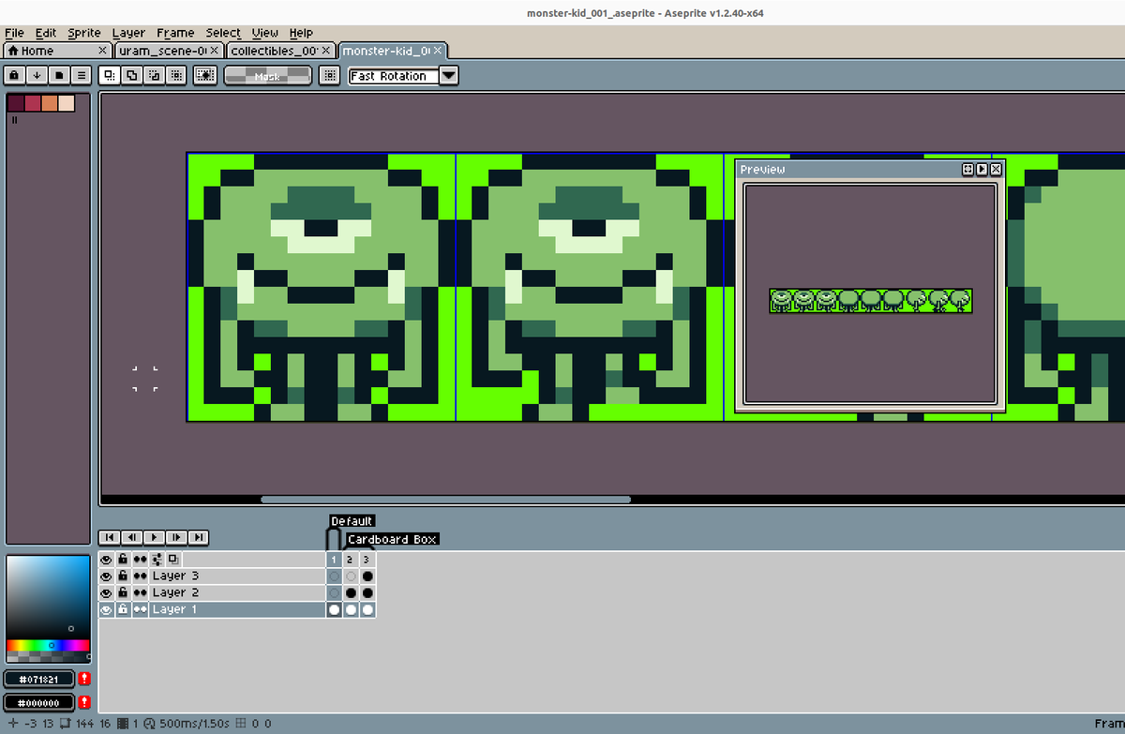
Task: Click the pivot position icon
Action: click(329, 75)
